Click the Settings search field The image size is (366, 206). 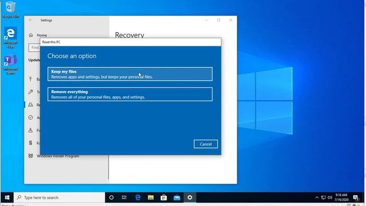[34, 47]
